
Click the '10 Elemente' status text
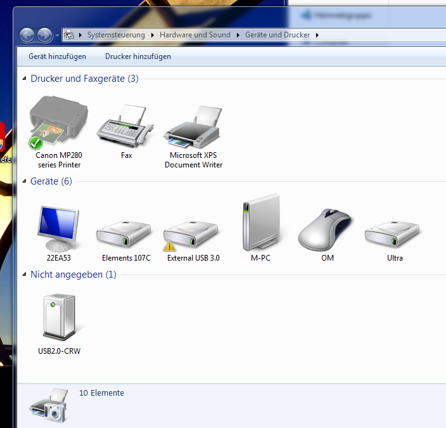coord(101,393)
